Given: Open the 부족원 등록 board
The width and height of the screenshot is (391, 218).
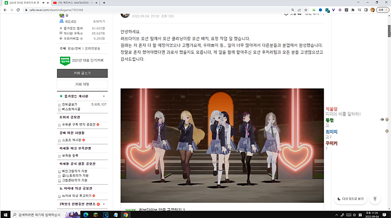Looking at the screenshot, I should [70, 155].
